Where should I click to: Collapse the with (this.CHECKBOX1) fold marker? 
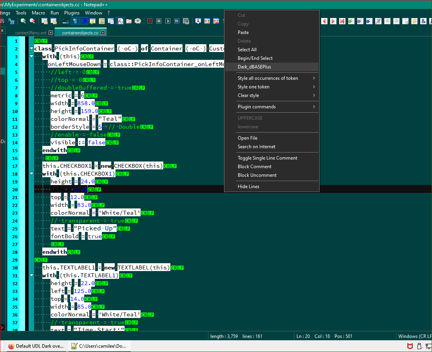tap(31, 174)
